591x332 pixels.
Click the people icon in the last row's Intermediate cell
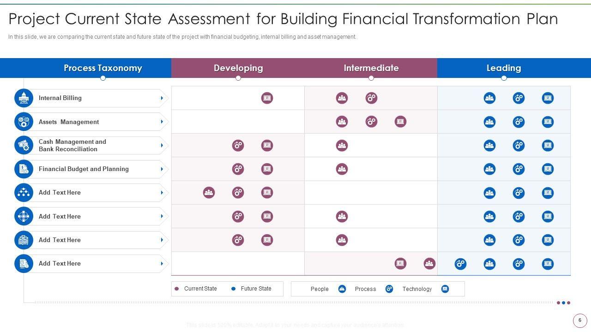pos(429,264)
